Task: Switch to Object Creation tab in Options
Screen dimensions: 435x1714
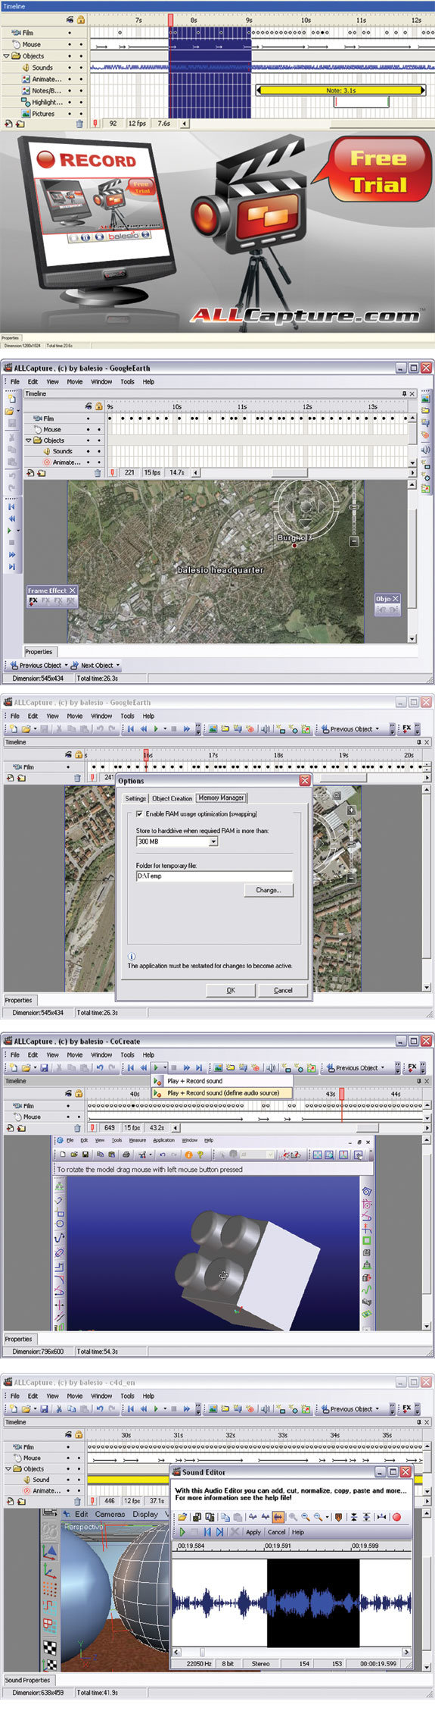Action: (172, 798)
